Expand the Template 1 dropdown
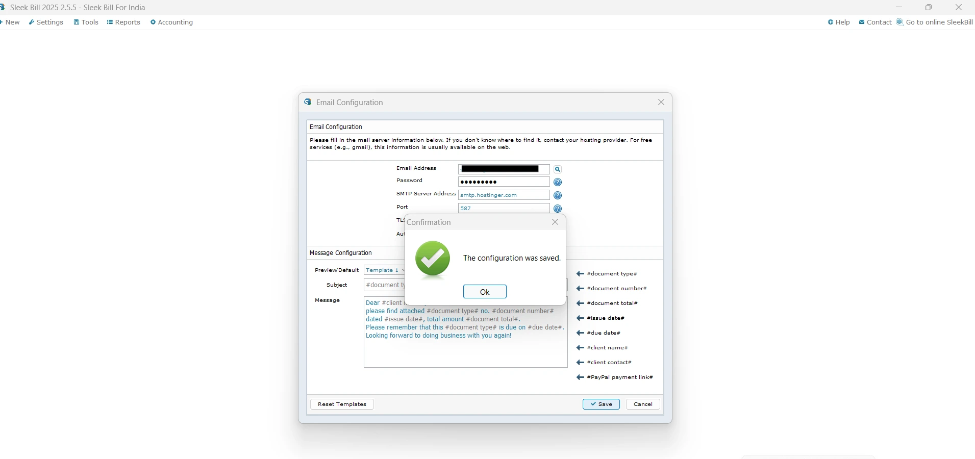 point(385,270)
